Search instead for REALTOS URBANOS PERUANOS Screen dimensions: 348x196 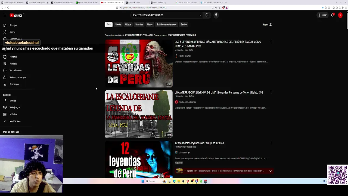182,35
